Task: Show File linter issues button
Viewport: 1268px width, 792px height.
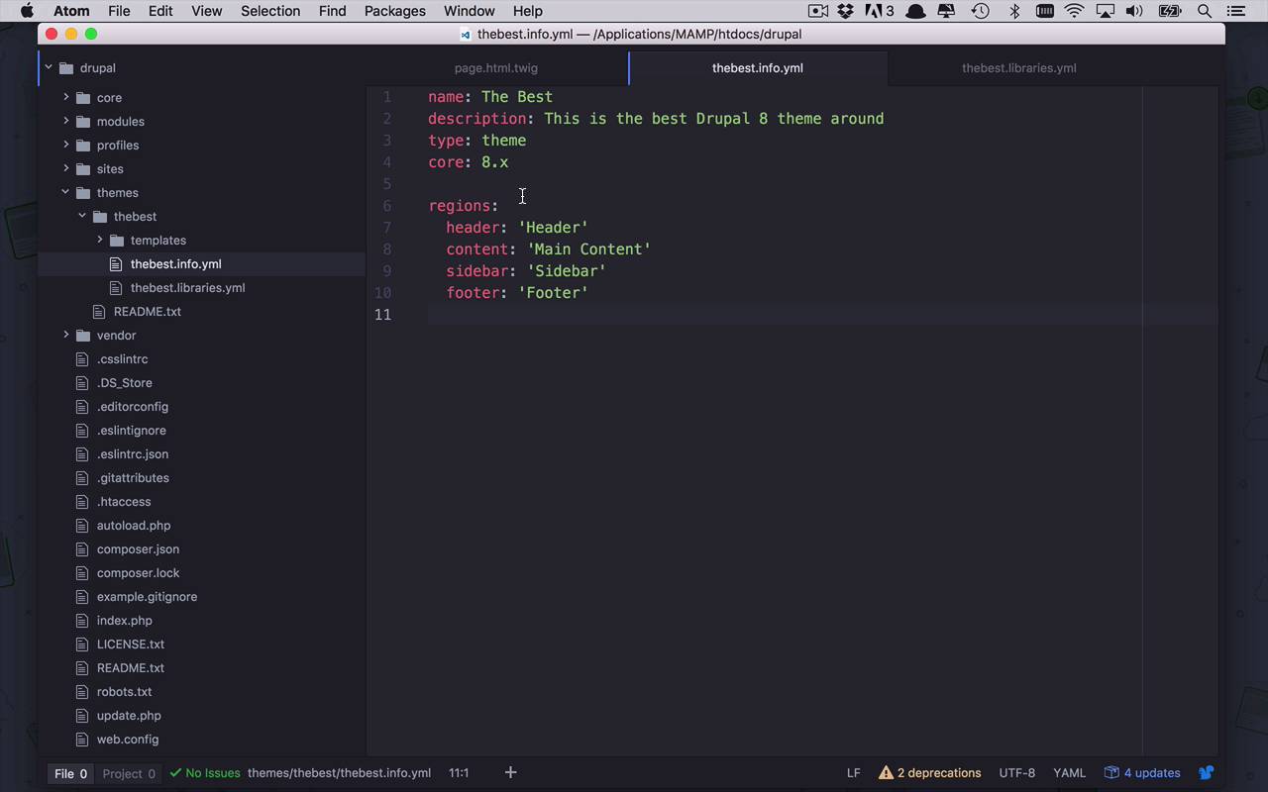Action: click(x=71, y=773)
